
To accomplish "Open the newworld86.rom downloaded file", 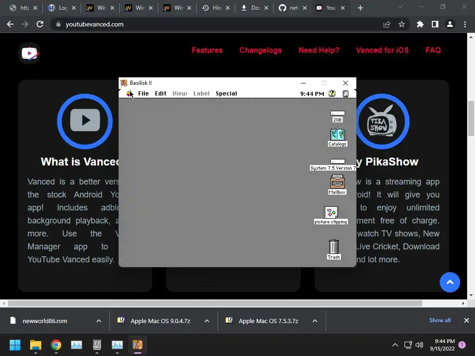I will (x=45, y=321).
